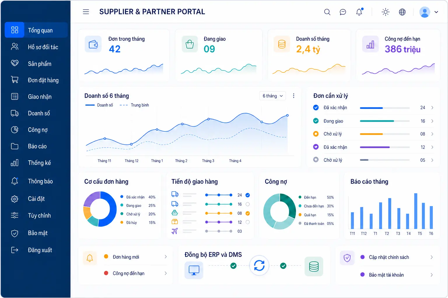Open the chat messages icon
The height and width of the screenshot is (298, 448).
click(x=343, y=12)
